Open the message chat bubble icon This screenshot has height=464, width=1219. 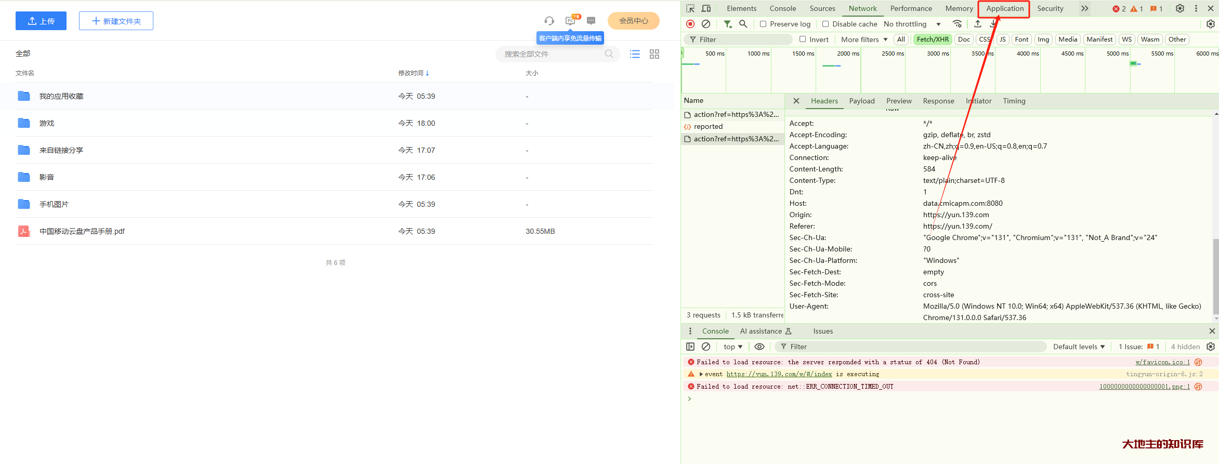click(591, 21)
